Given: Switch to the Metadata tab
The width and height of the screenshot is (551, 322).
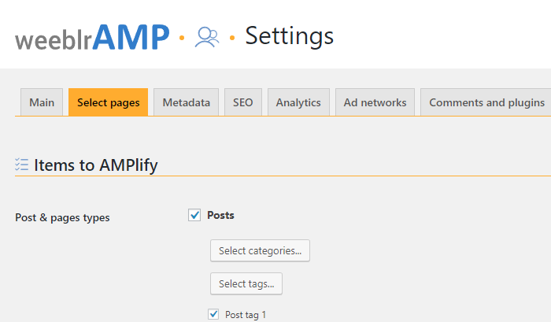Looking at the screenshot, I should tap(187, 102).
